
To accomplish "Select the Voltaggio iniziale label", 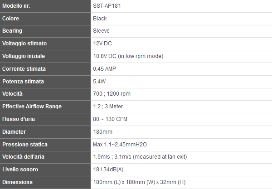I will [24, 56].
